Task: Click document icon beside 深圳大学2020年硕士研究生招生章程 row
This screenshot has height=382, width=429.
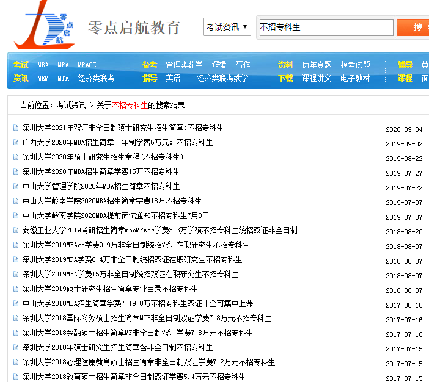Action: 16,157
